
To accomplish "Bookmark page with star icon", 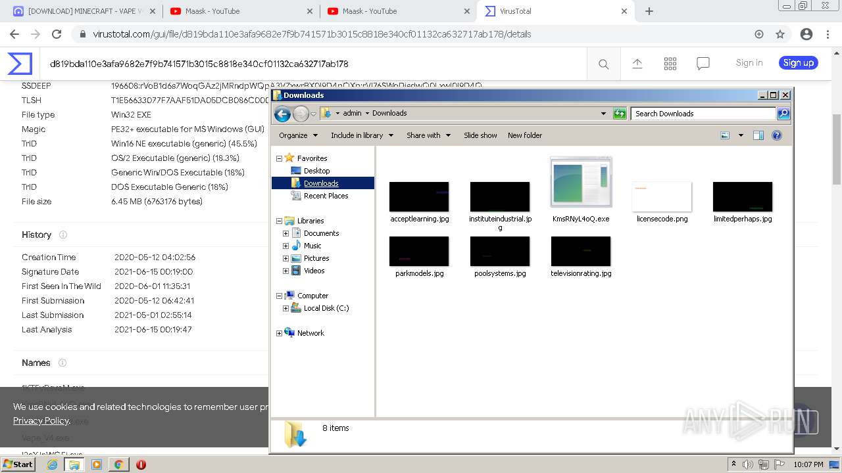I will [x=780, y=34].
